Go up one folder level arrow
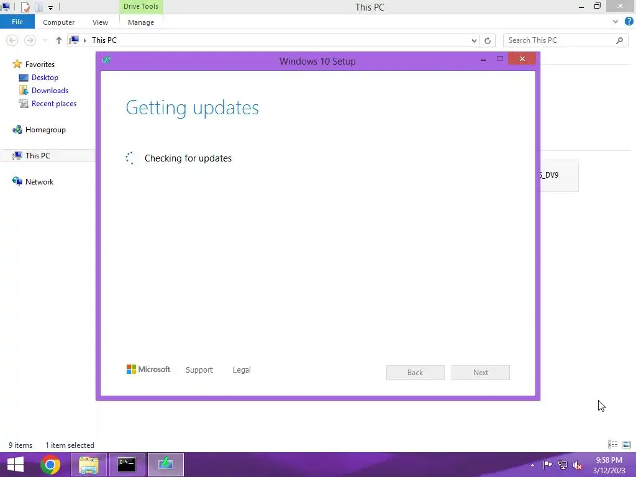The height and width of the screenshot is (477, 636). [59, 40]
